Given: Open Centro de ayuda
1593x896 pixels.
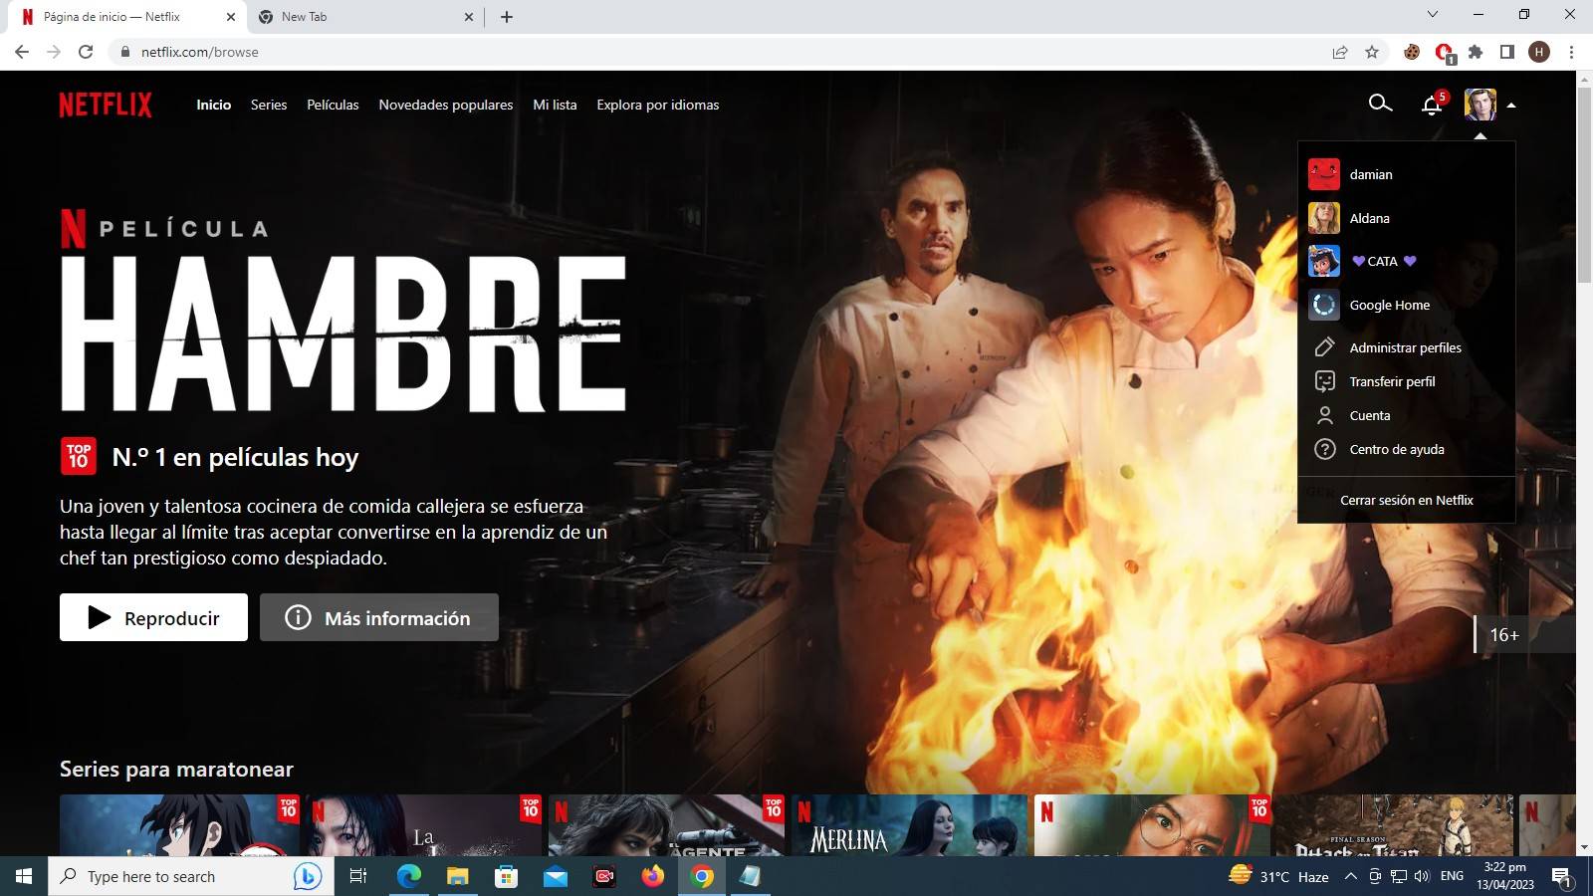Looking at the screenshot, I should (1397, 449).
